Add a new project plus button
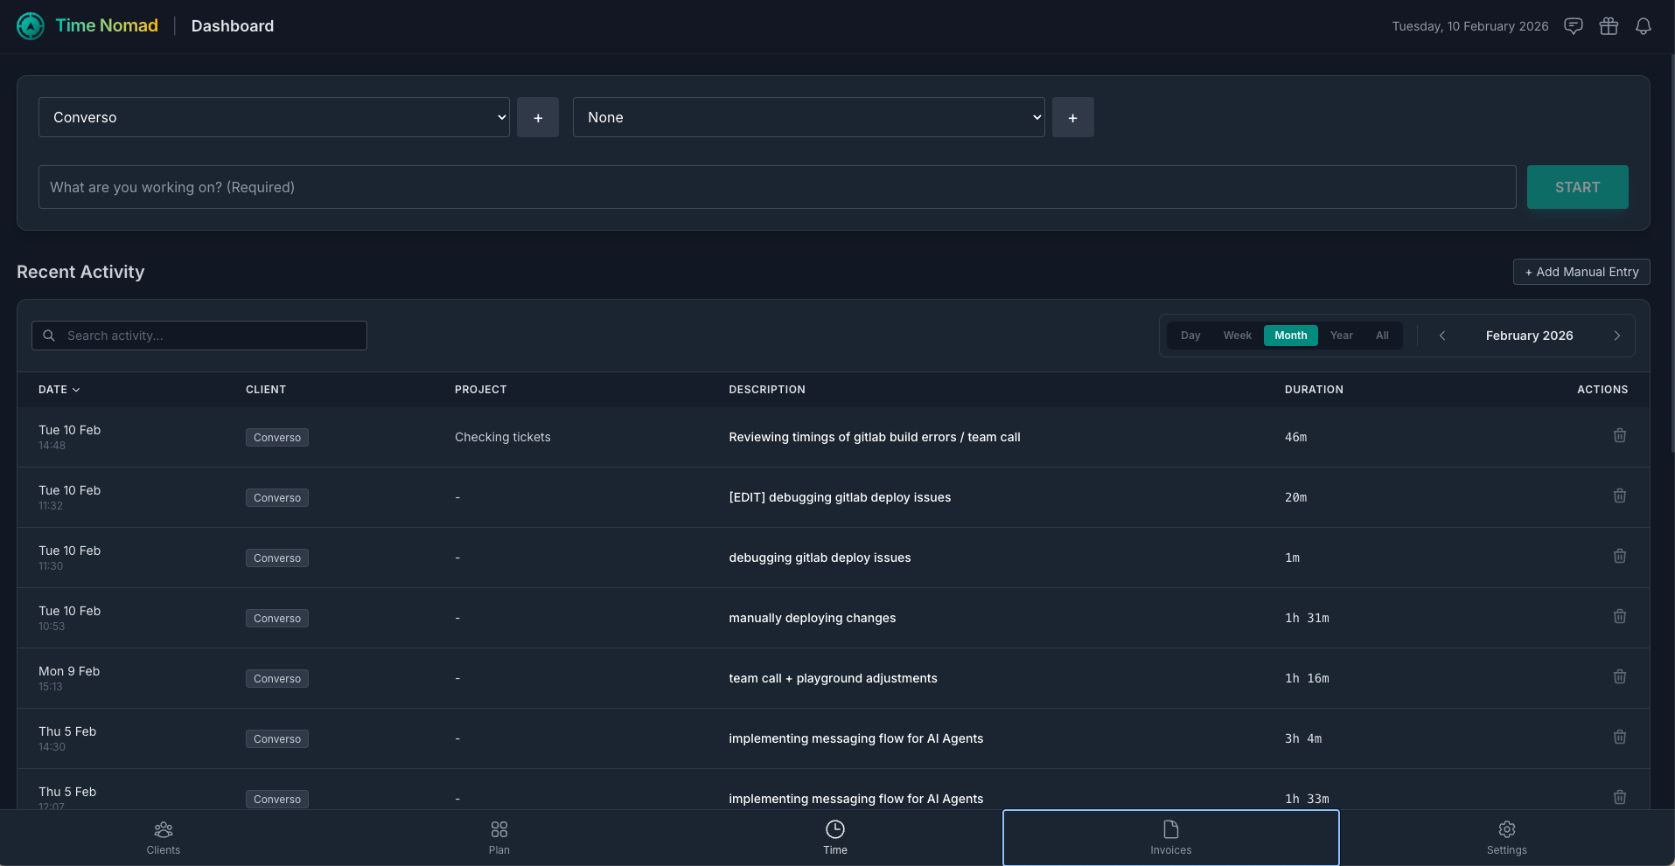The width and height of the screenshot is (1675, 866). pyautogui.click(x=1073, y=117)
